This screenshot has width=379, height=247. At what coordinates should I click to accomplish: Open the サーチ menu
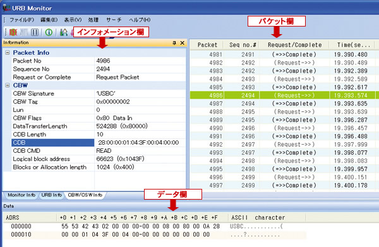click(114, 20)
